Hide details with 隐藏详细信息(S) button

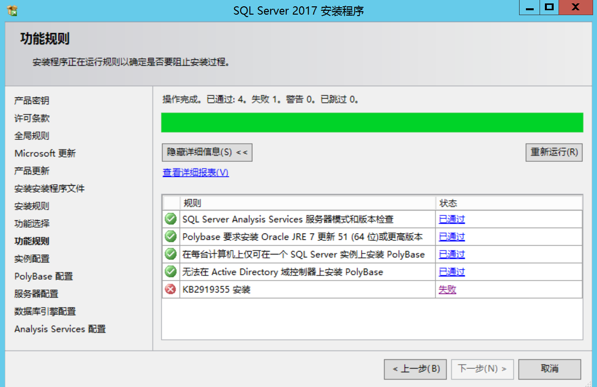point(207,152)
